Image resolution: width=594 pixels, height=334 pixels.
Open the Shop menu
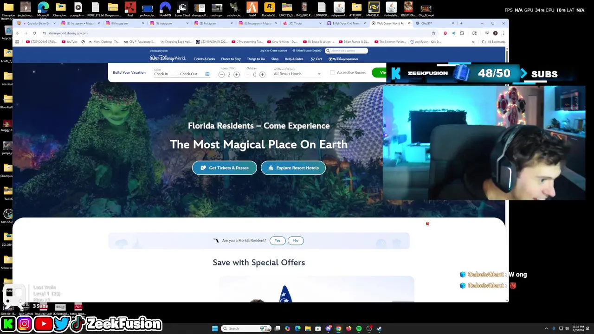pos(275,59)
